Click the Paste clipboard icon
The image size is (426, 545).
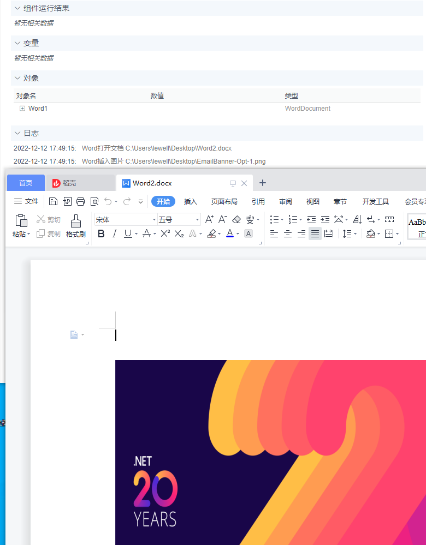click(x=21, y=220)
